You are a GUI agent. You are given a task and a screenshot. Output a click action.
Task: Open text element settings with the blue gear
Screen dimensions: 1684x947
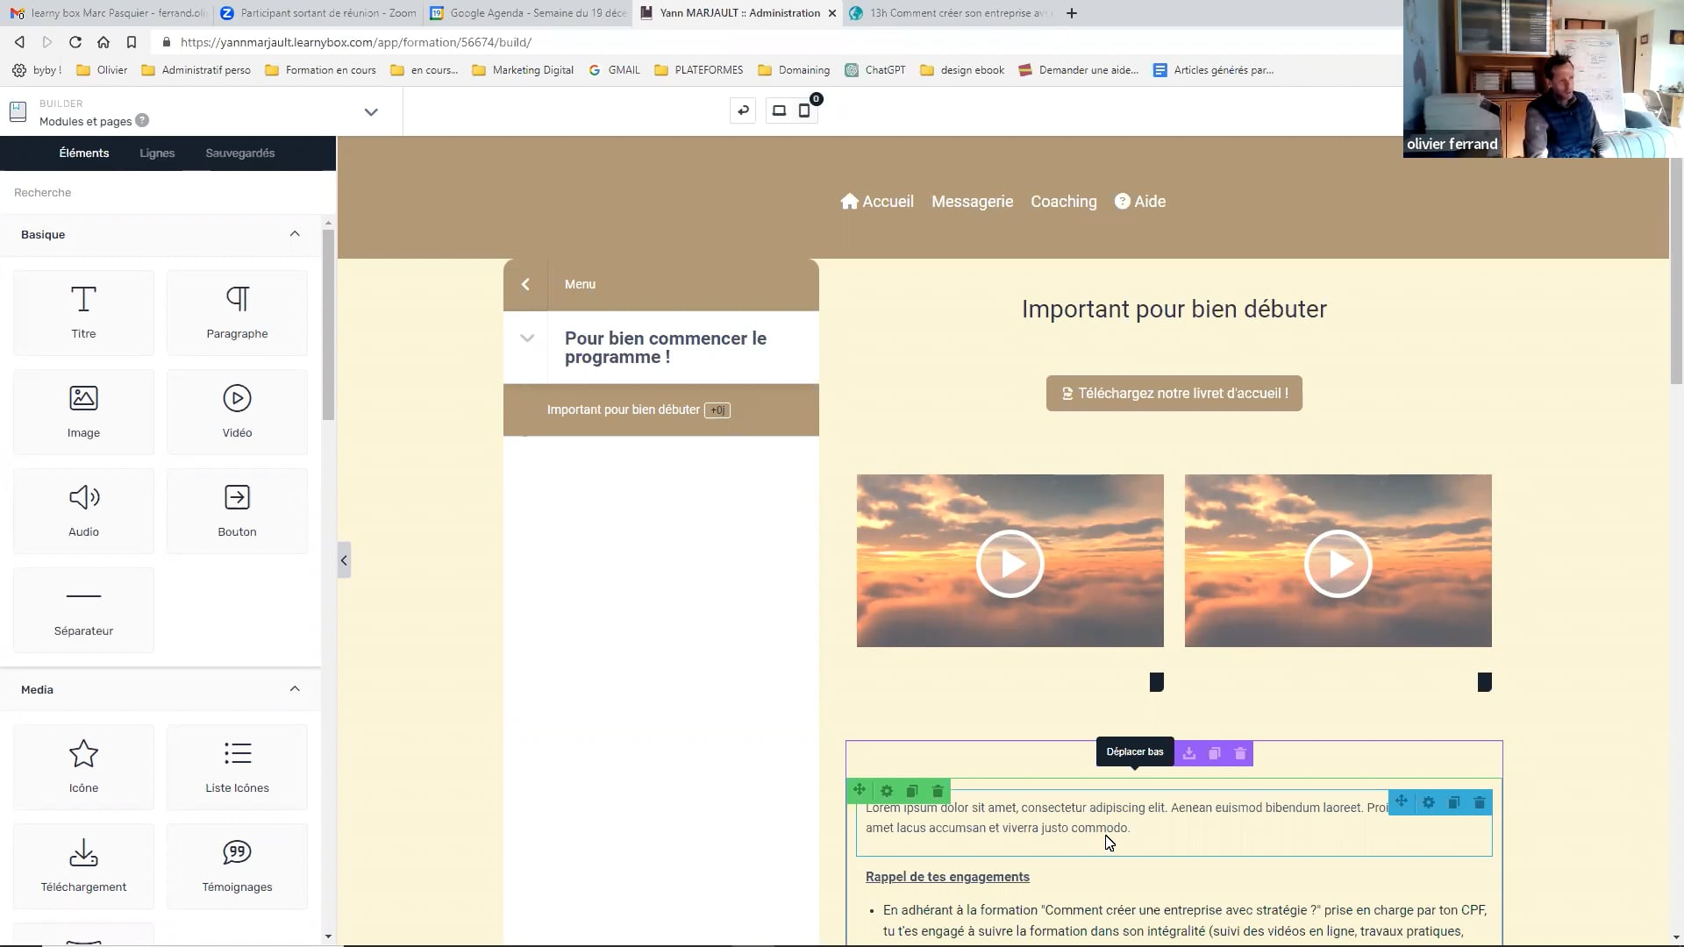coord(1428,802)
